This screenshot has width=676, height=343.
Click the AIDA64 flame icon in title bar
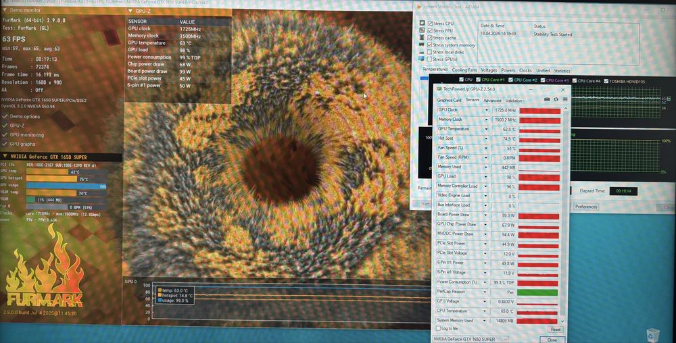point(419,5)
